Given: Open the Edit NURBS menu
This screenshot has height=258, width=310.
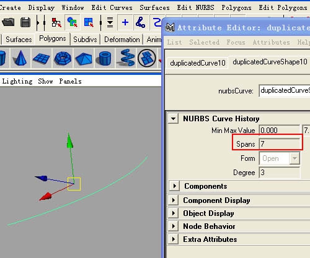Looking at the screenshot, I should [195, 8].
